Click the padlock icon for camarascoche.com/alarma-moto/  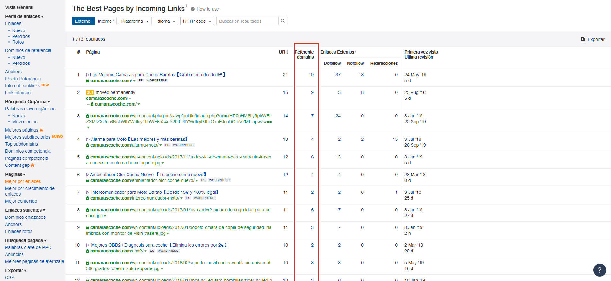click(x=88, y=145)
